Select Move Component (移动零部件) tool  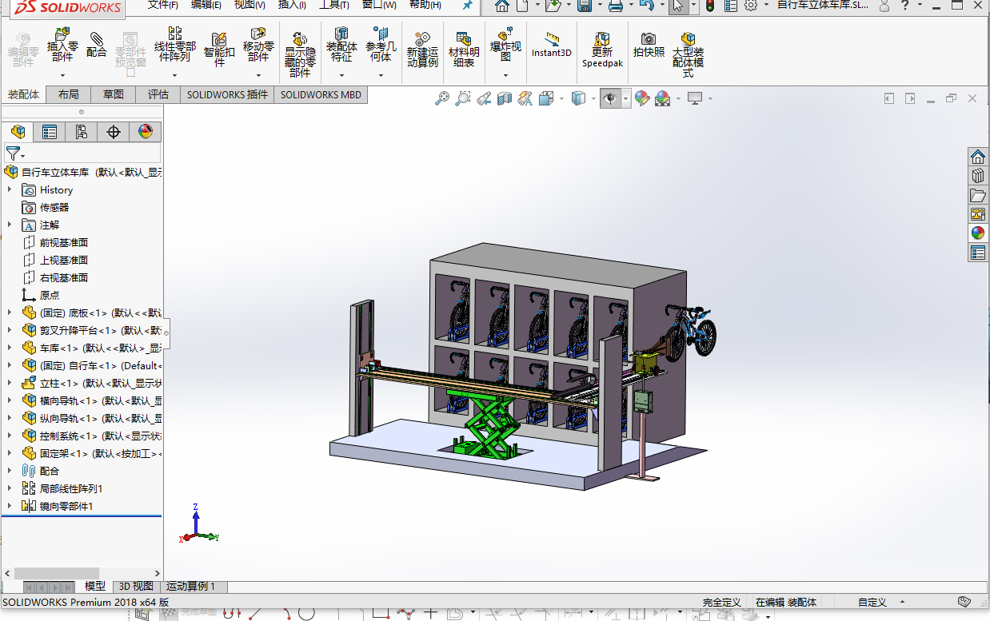click(258, 46)
